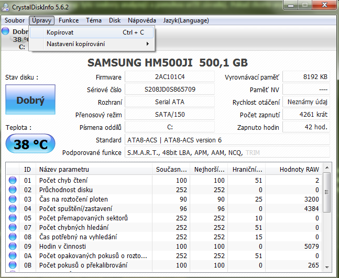The height and width of the screenshot is (278, 339).
Task: Click disk health orb in drive bar
Action: 6,31
